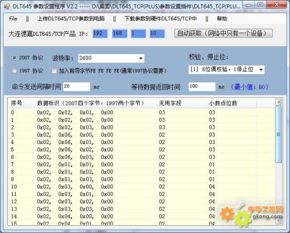This screenshot has width=290, height=233.
Task: Close the DLT645 window
Action: tap(276, 5)
